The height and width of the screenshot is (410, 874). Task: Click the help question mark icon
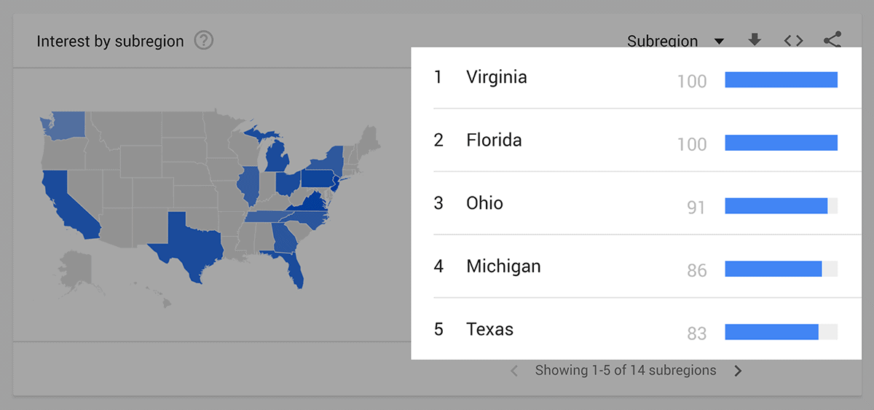coord(204,41)
